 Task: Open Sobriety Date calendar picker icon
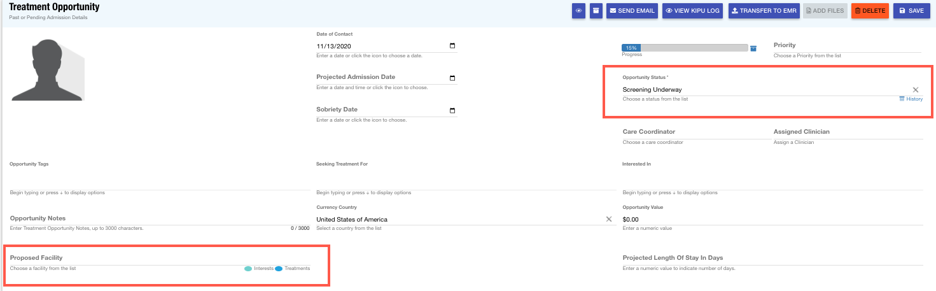[x=452, y=110]
